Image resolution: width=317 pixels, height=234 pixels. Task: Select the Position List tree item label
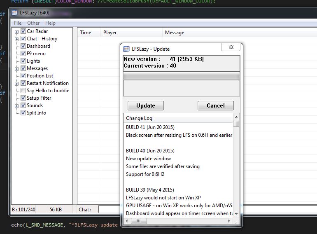point(40,76)
